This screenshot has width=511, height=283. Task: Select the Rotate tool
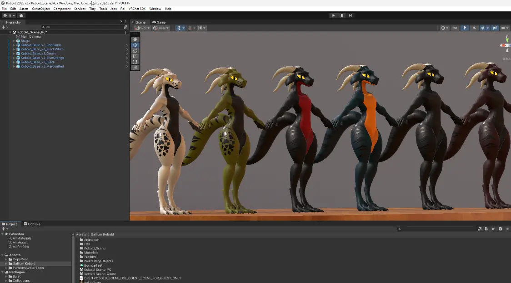[135, 51]
